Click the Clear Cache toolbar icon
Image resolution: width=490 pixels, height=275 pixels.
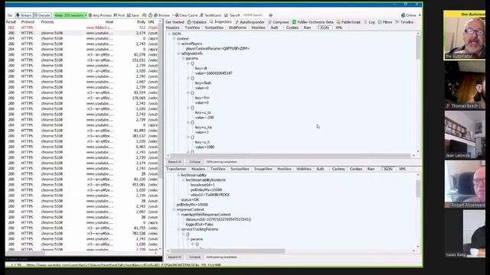176,15
